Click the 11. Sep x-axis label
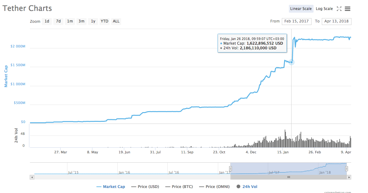Screen dimensions: 368x193 click(x=187, y=152)
